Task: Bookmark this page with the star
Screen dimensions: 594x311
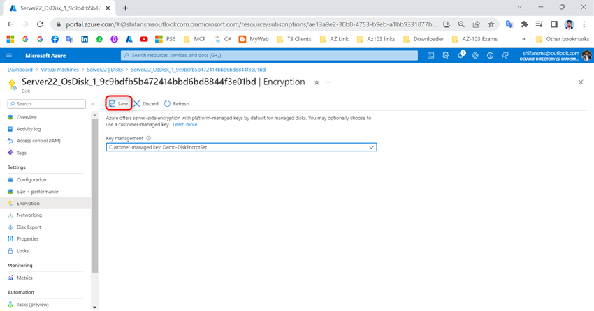Action: click(491, 24)
